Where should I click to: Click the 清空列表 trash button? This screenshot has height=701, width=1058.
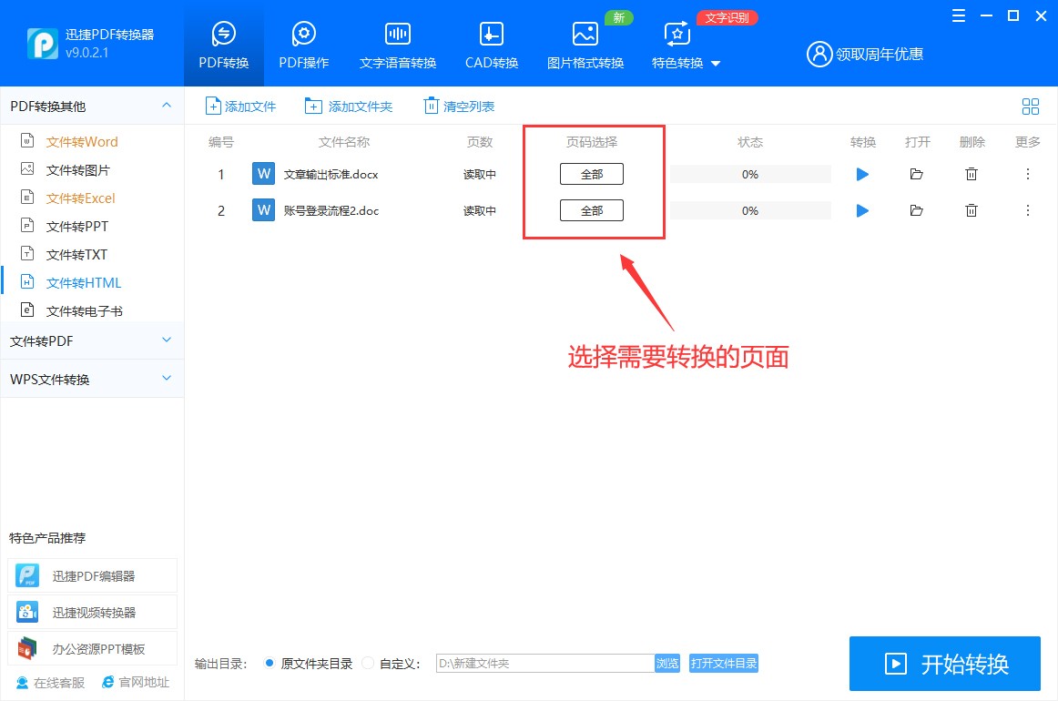[x=459, y=106]
